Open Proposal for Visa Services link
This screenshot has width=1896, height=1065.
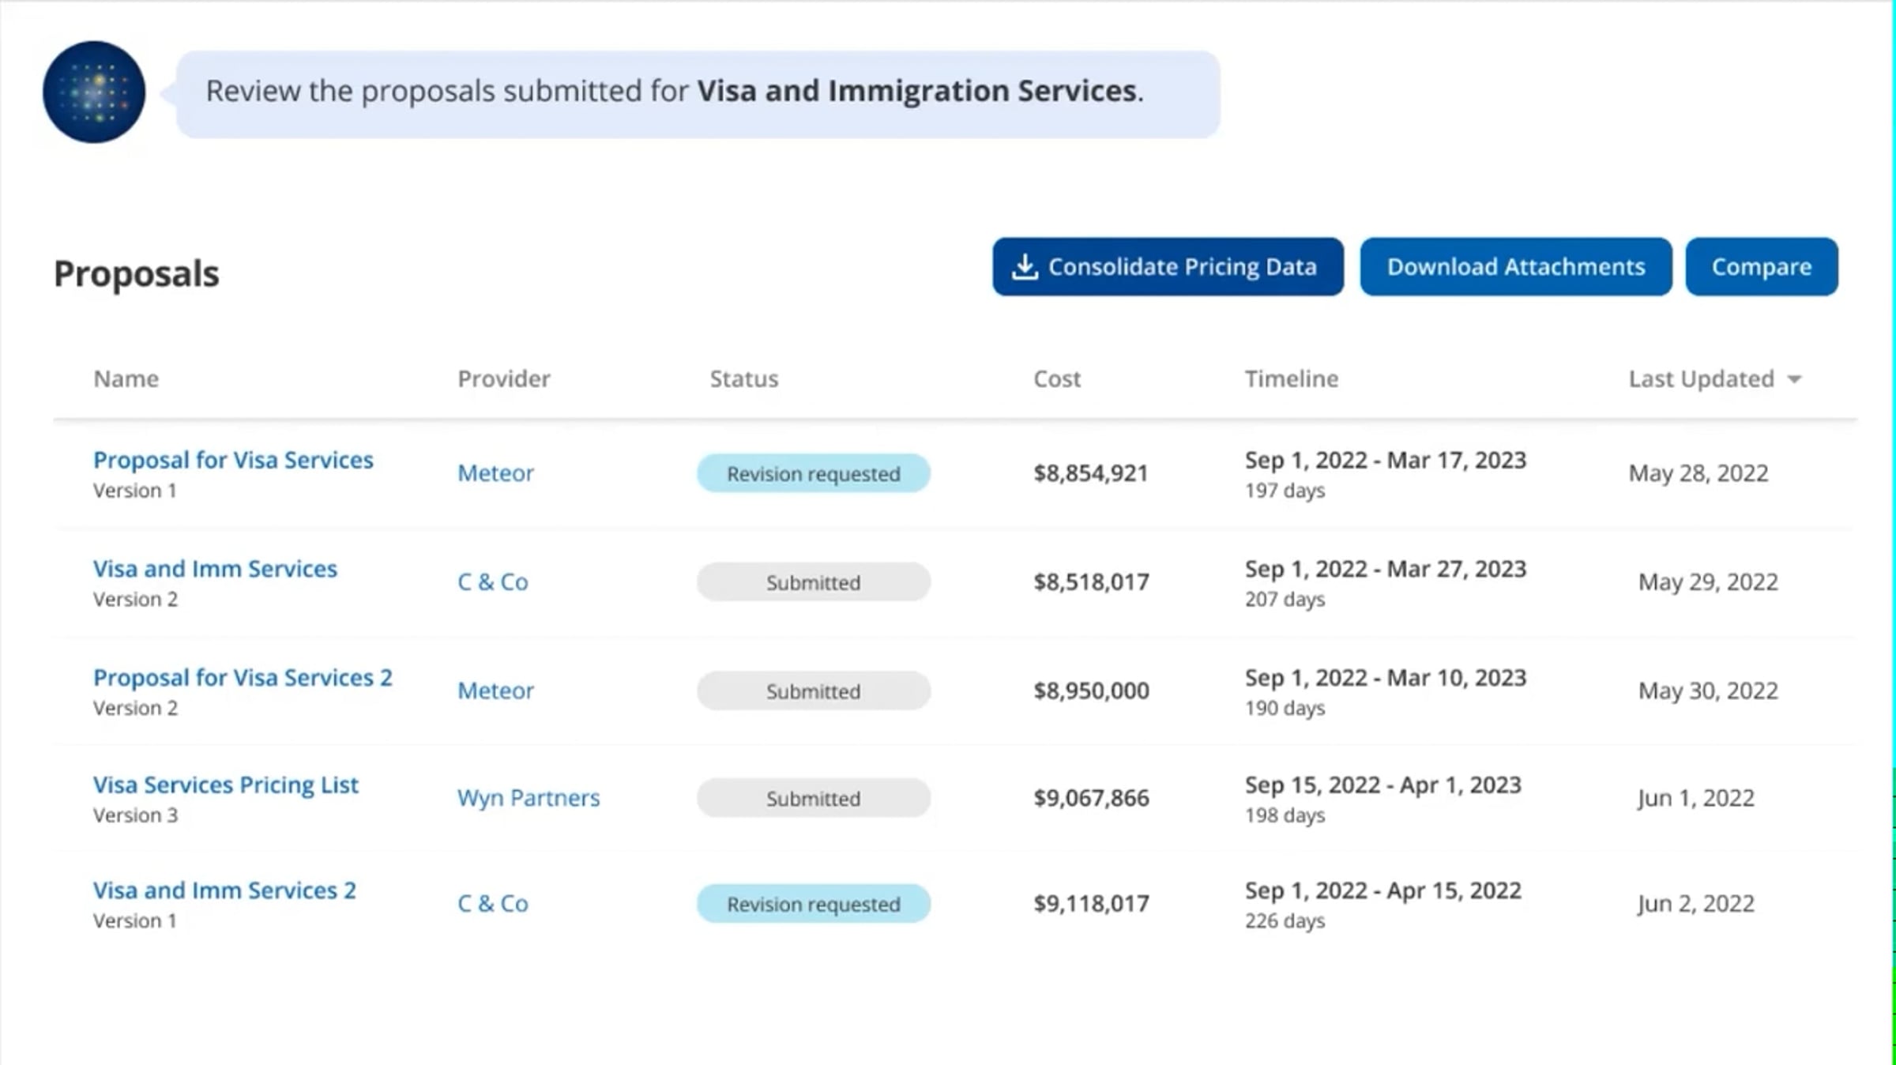pyautogui.click(x=233, y=460)
